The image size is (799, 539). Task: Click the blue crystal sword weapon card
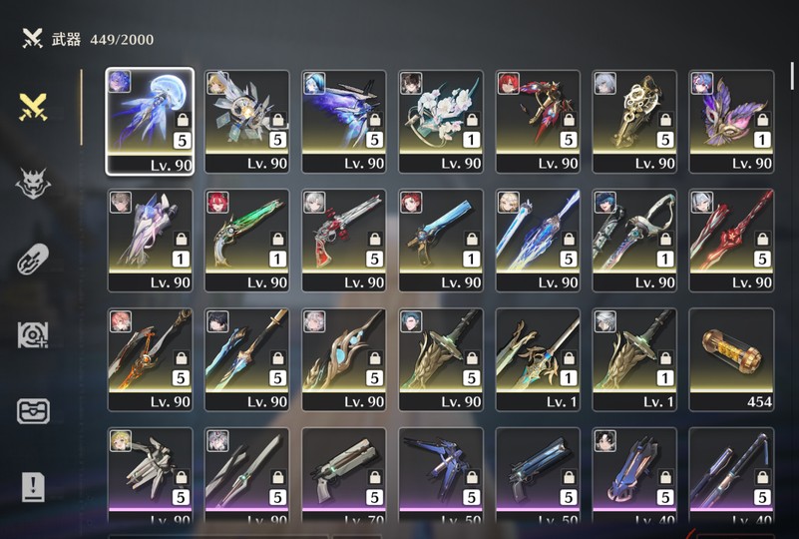(538, 241)
